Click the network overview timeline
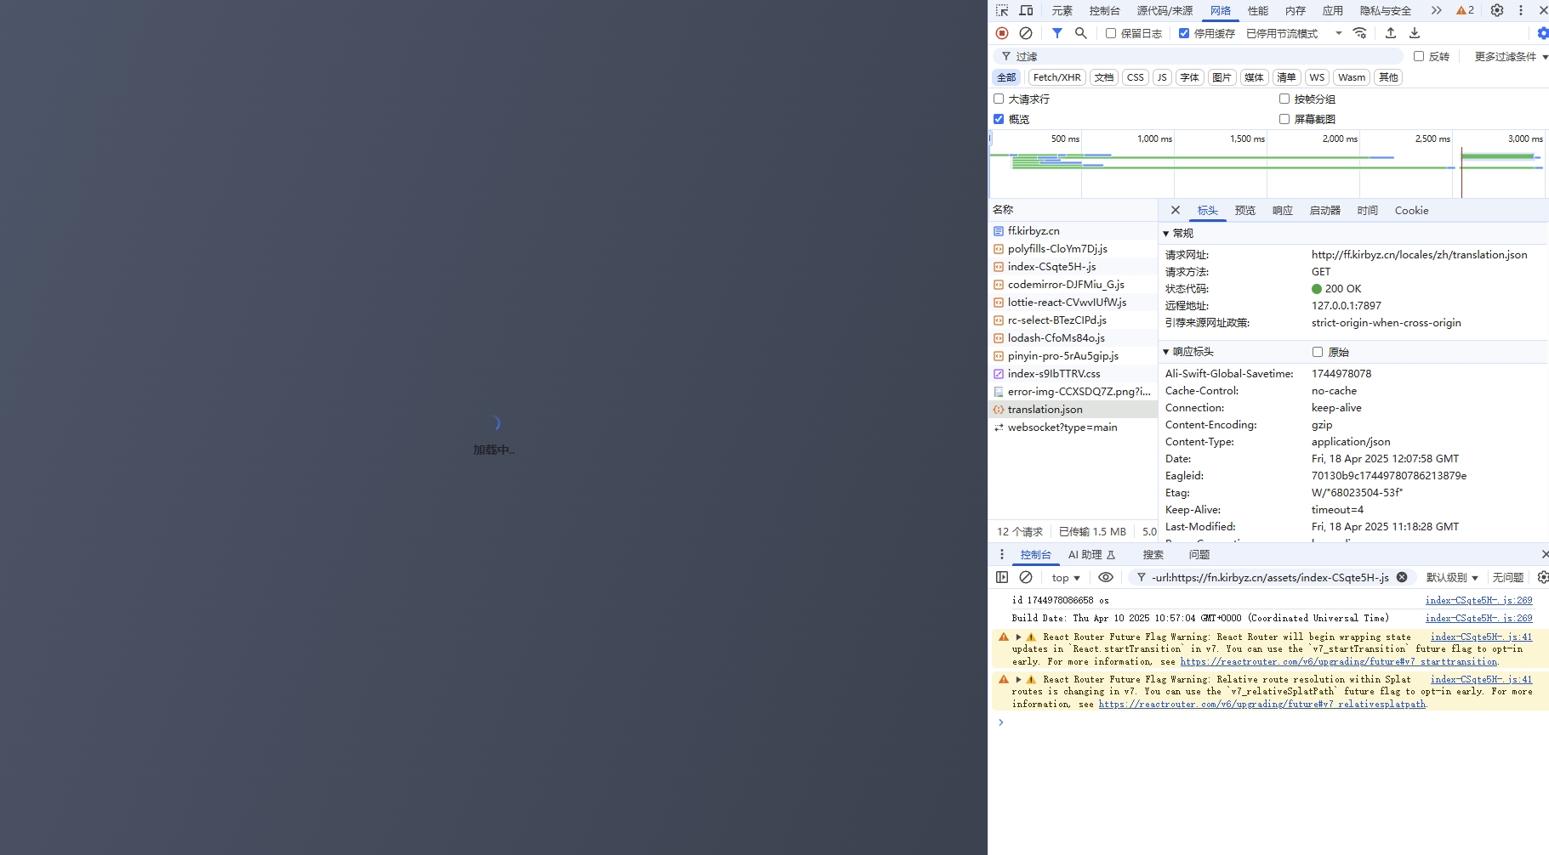This screenshot has width=1549, height=855. 1268,164
